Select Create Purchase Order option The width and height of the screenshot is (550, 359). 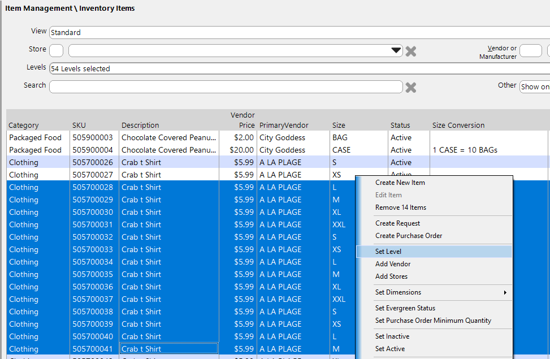[408, 236]
